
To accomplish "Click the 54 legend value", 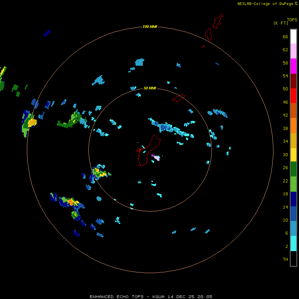I will click(x=285, y=76).
